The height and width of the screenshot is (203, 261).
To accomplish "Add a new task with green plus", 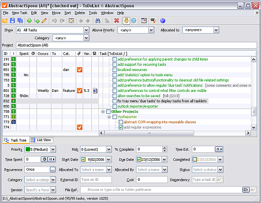I will [29, 20].
